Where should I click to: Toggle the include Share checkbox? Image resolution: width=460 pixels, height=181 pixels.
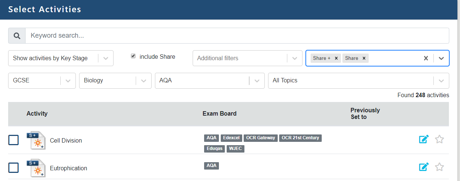pos(133,56)
